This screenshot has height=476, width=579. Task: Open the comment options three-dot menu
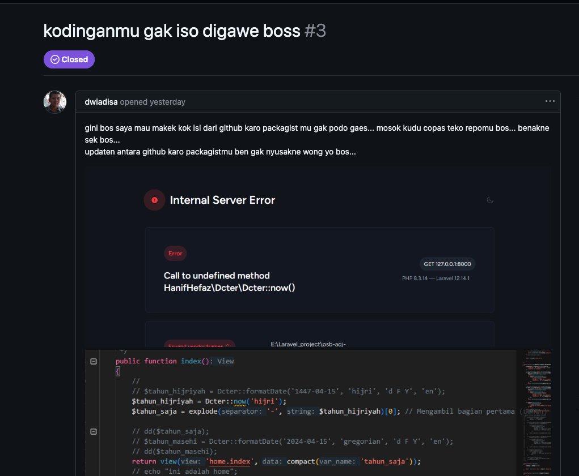pyautogui.click(x=550, y=101)
